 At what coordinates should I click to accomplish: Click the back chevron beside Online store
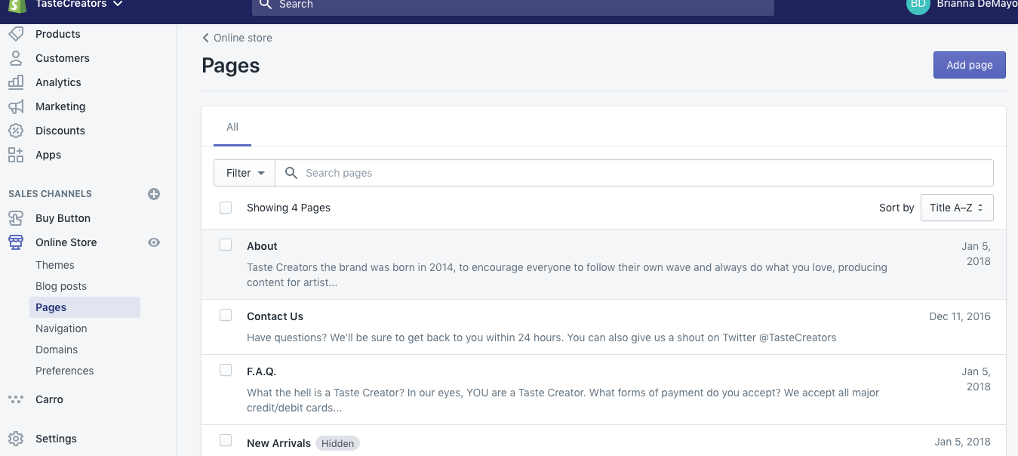click(x=205, y=38)
